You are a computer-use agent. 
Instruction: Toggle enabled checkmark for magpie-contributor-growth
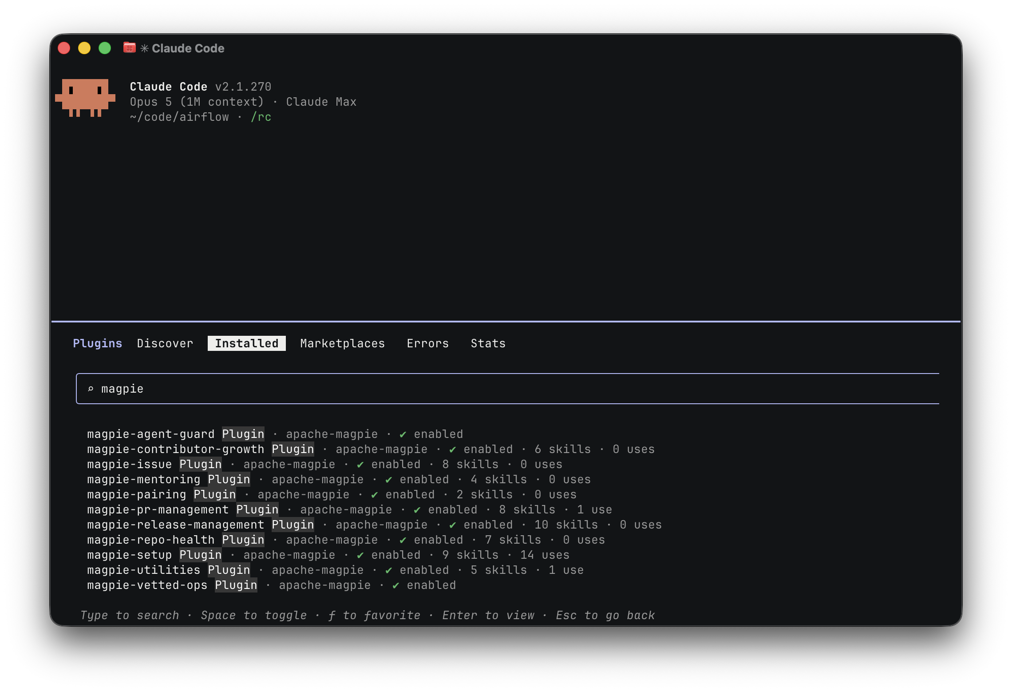[x=453, y=449]
